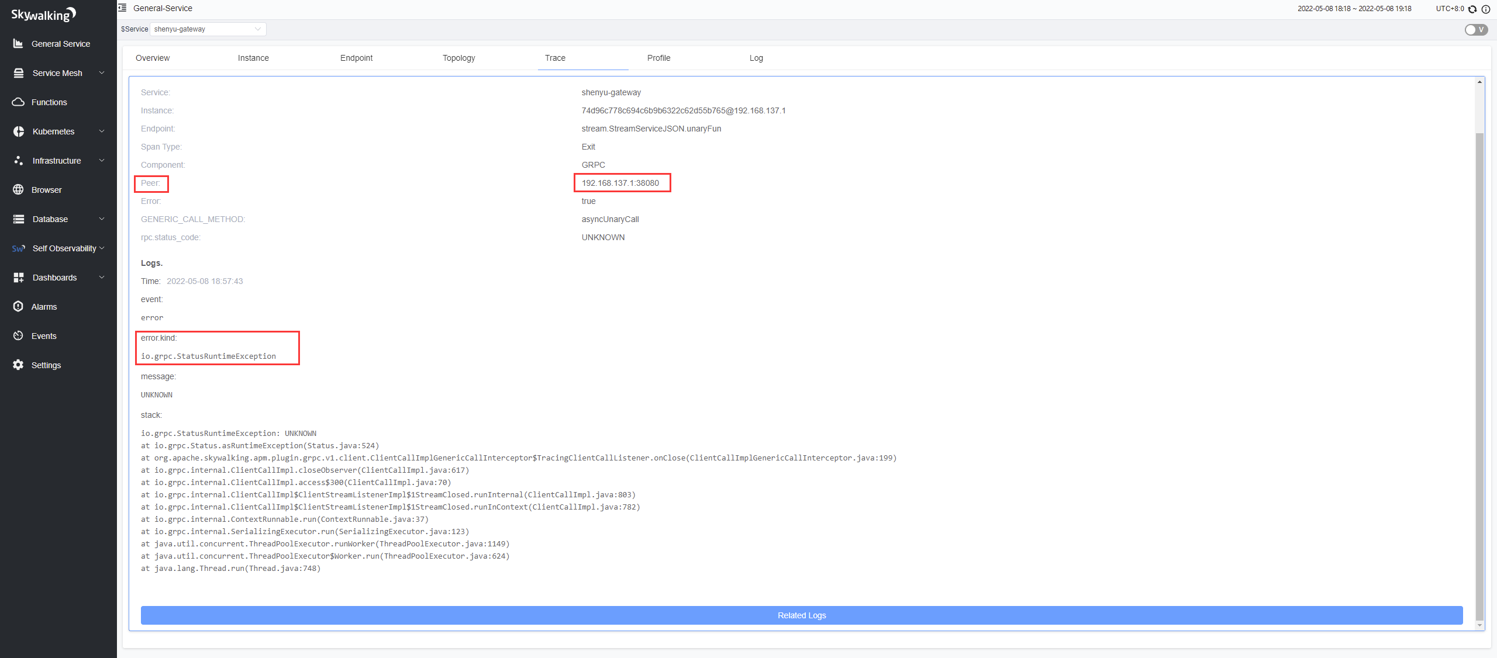The image size is (1497, 658).
Task: Click the Related Logs button
Action: coord(801,615)
